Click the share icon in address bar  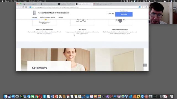coord(146,7)
